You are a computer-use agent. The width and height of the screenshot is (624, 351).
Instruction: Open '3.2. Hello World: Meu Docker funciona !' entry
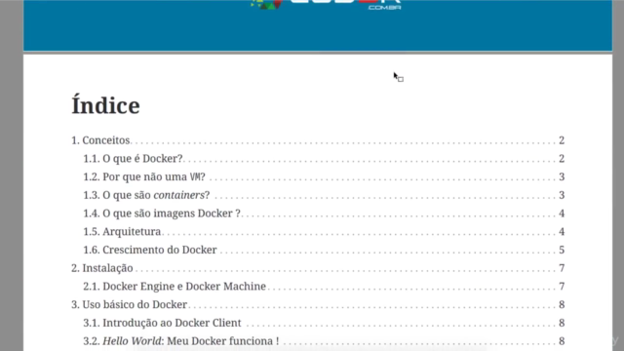(181, 341)
